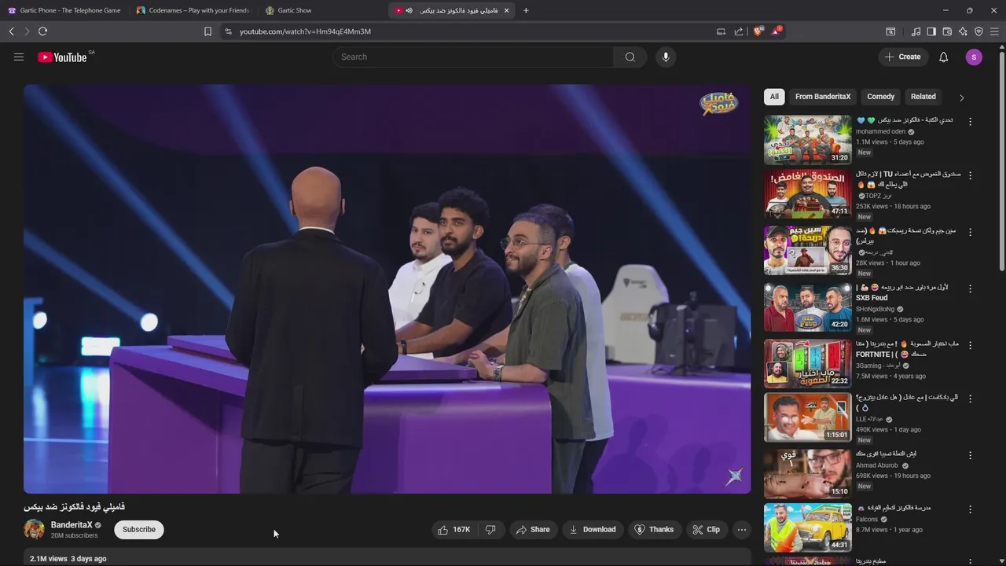Open the account avatar menu
Image resolution: width=1006 pixels, height=566 pixels.
[x=974, y=57]
